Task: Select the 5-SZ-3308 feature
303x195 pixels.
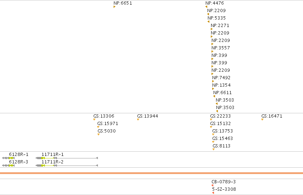Action: [224, 189]
